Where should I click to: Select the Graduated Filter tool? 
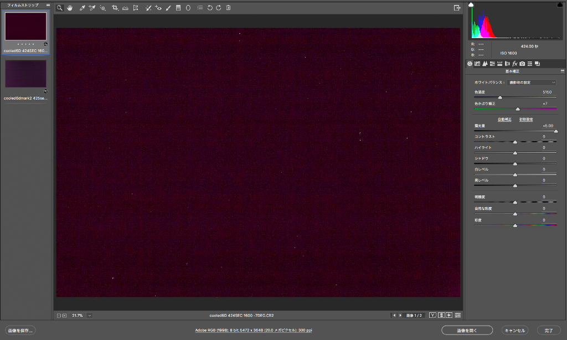[178, 8]
